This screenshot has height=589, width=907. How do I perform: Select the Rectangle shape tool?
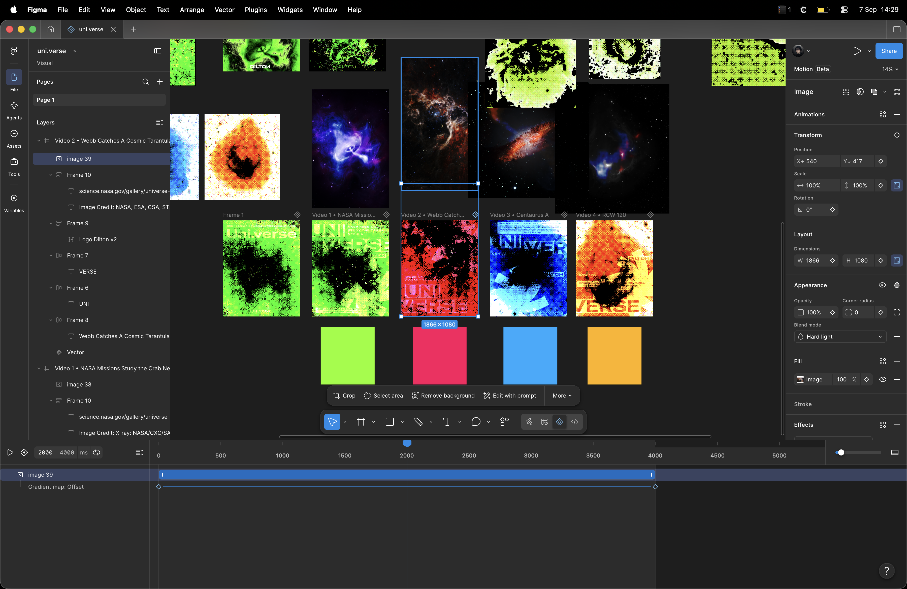[x=390, y=422]
